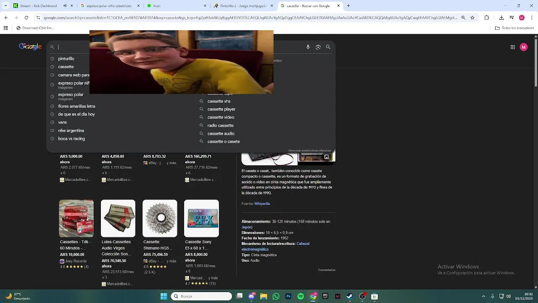Follow the 'Cinta magnética' link

pyautogui.click(x=264, y=255)
